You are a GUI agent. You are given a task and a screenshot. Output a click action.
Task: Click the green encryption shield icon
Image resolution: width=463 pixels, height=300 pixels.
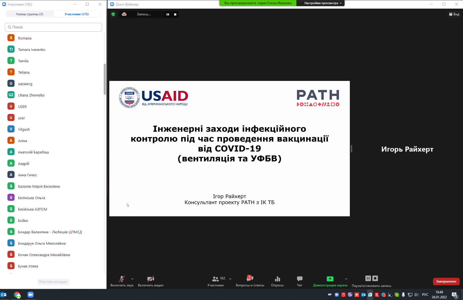113,14
